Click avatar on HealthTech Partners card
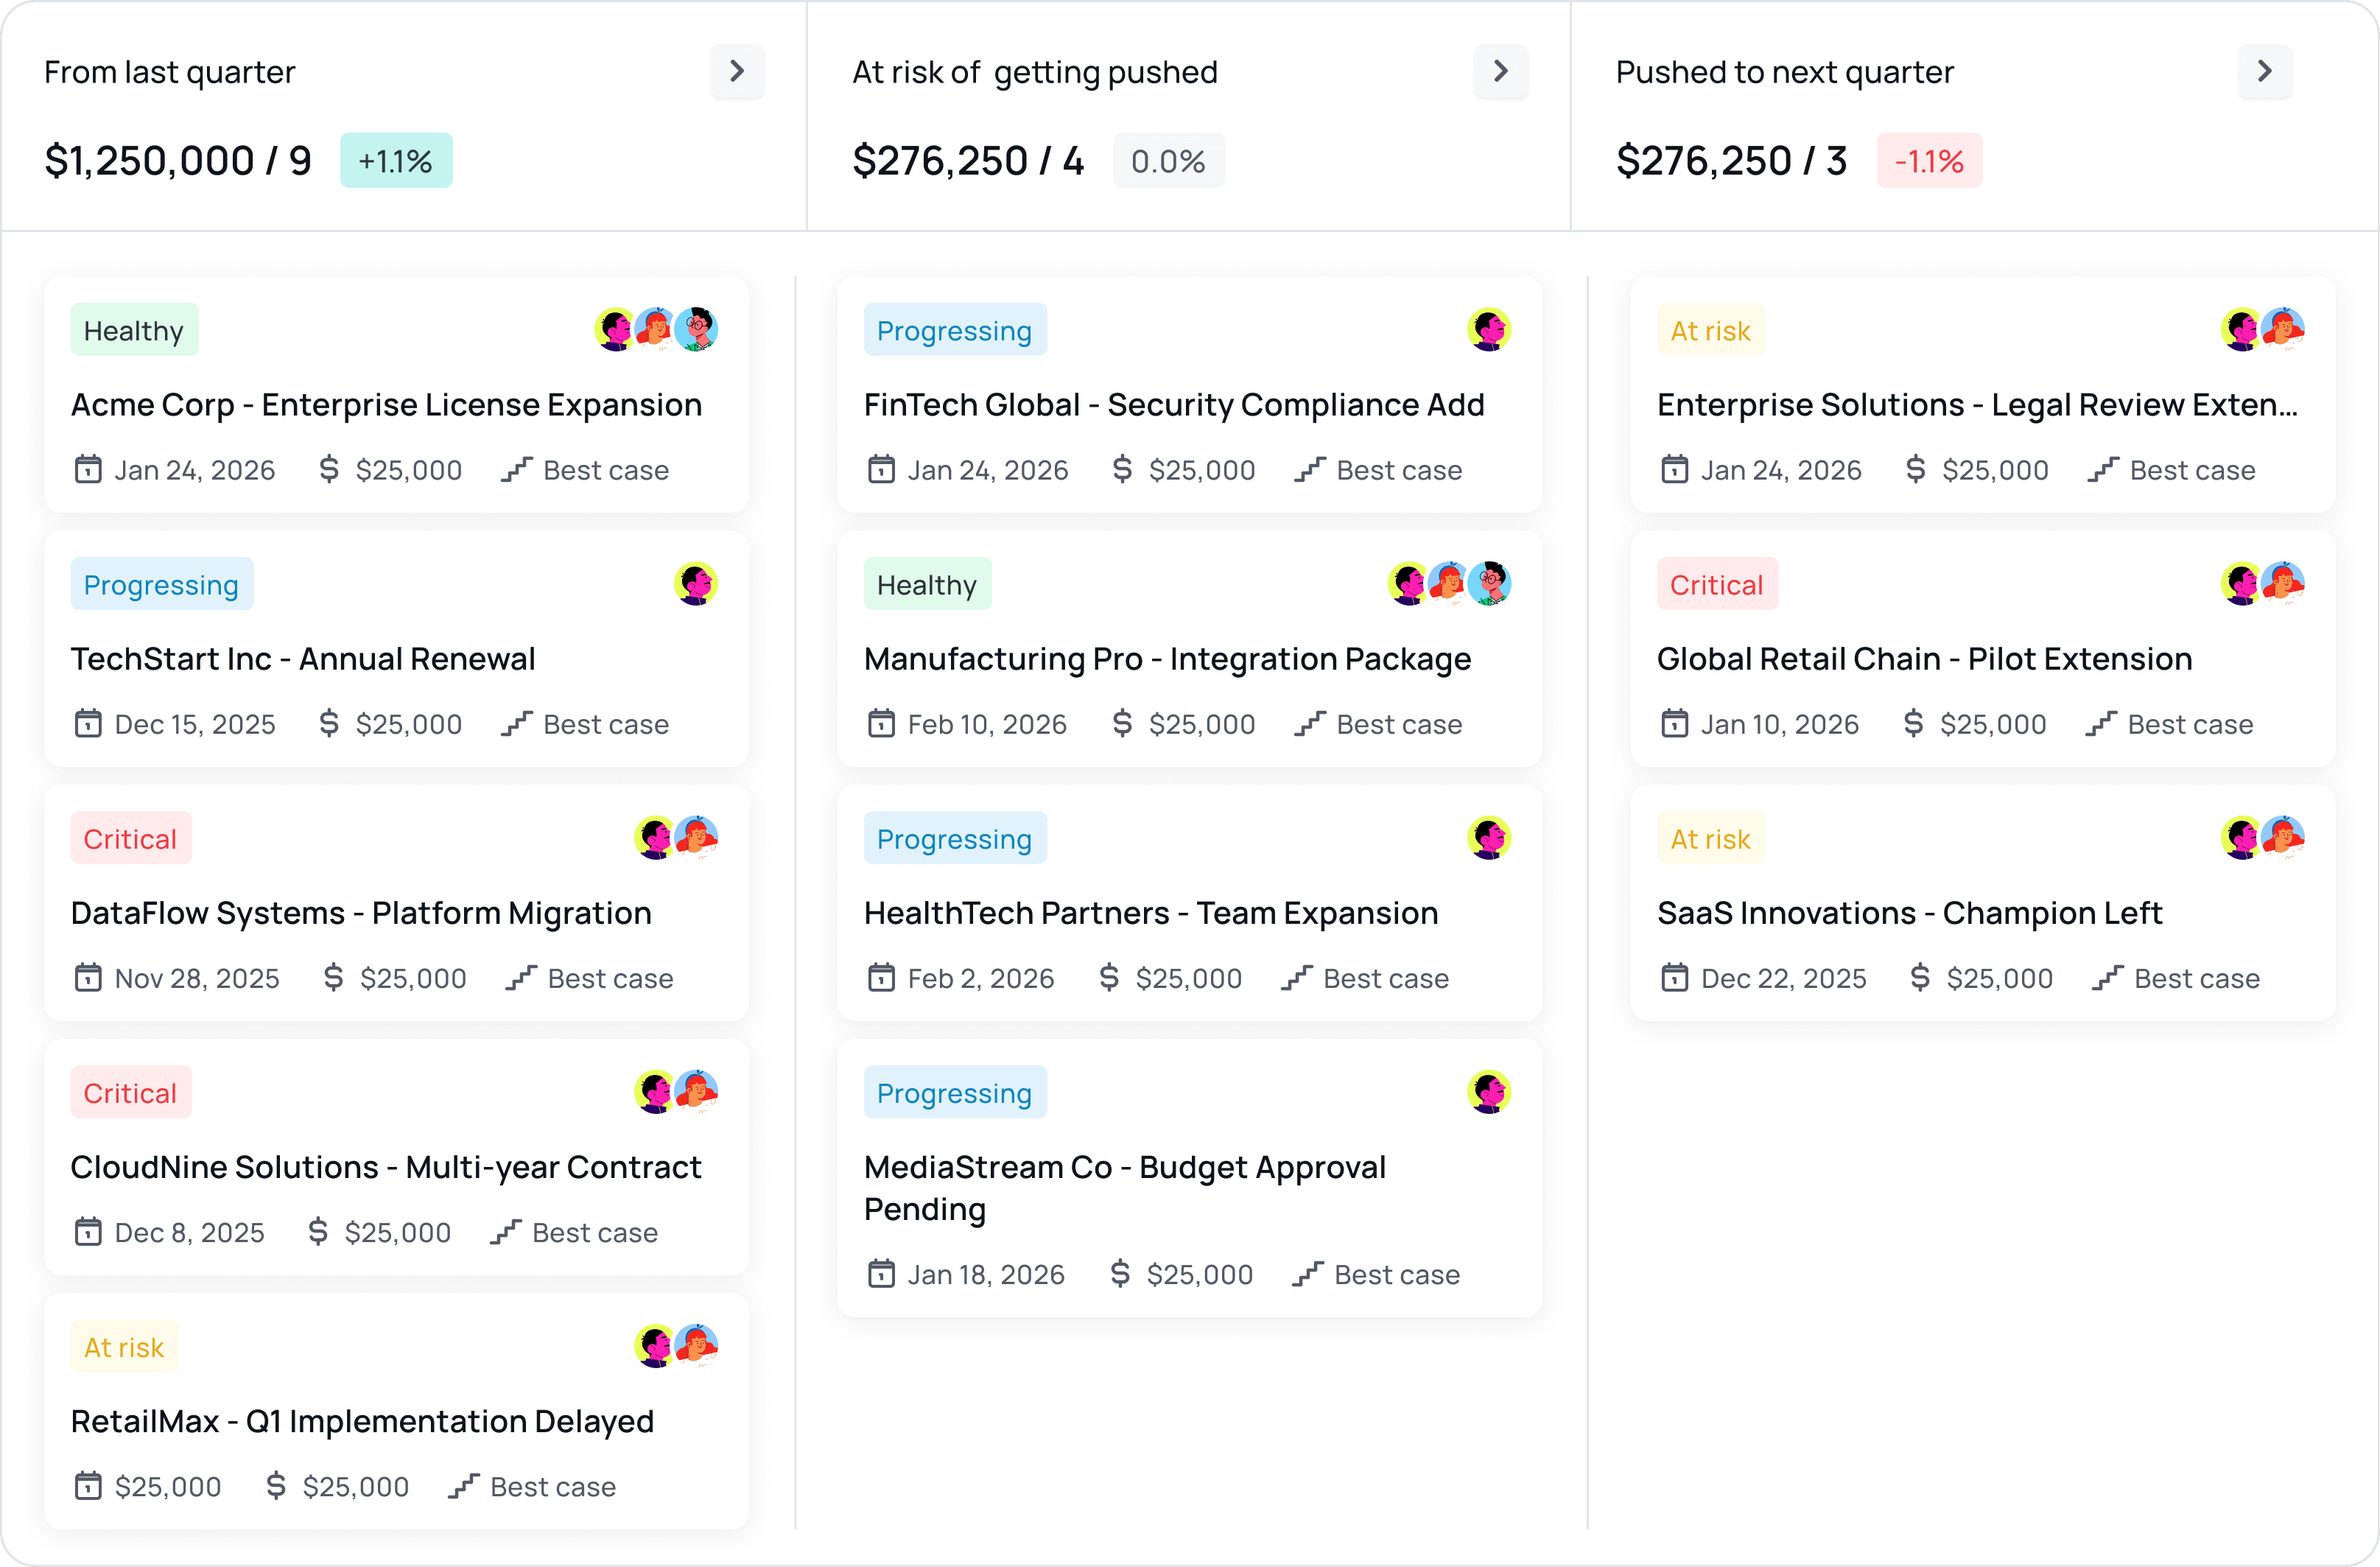 click(1488, 838)
